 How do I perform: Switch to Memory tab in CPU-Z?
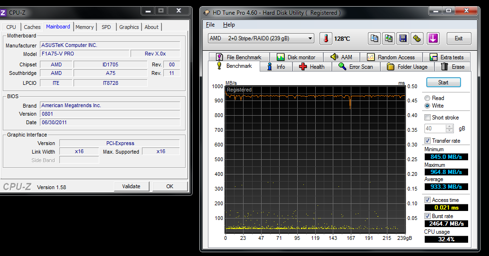[x=85, y=27]
